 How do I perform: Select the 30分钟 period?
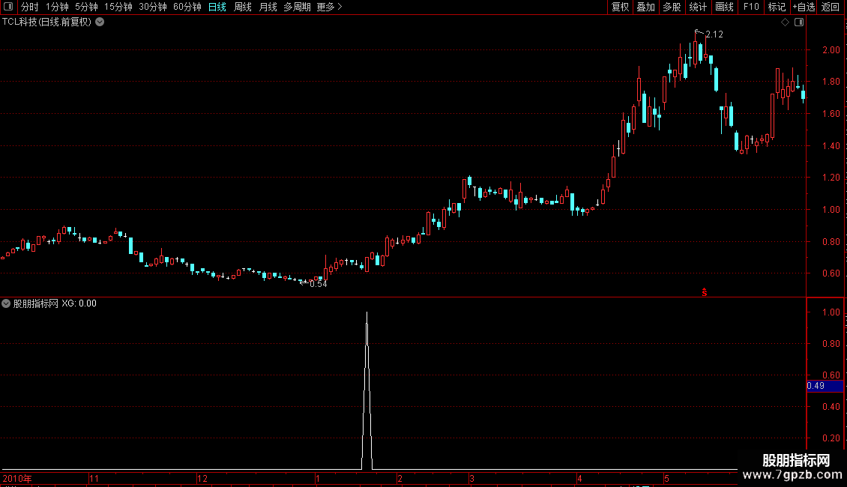pyautogui.click(x=152, y=7)
